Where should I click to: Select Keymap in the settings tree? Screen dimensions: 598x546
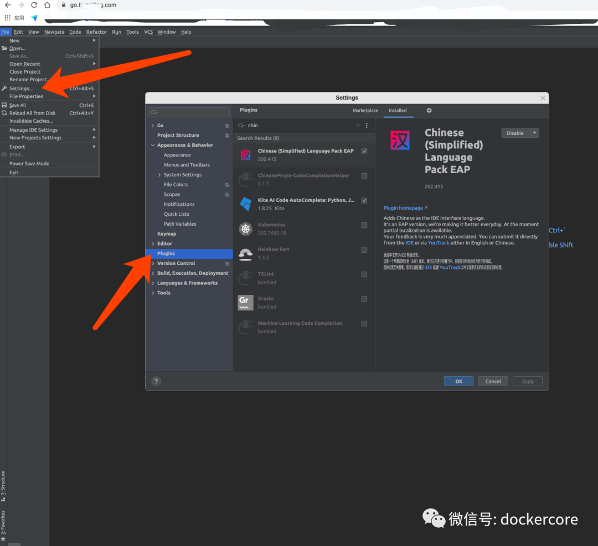pos(167,234)
